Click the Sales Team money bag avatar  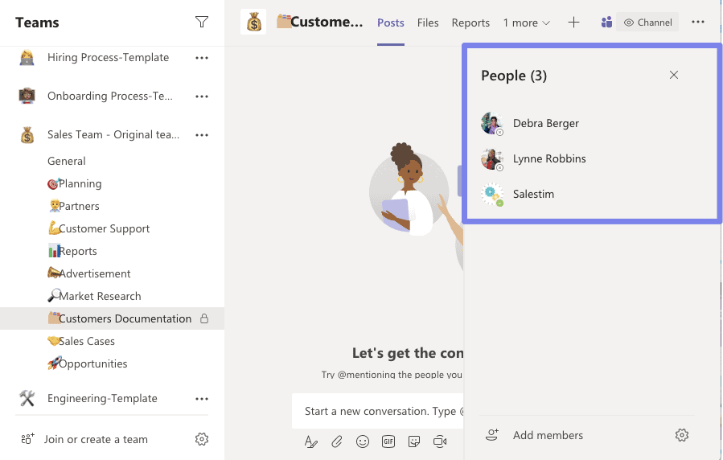coord(27,134)
